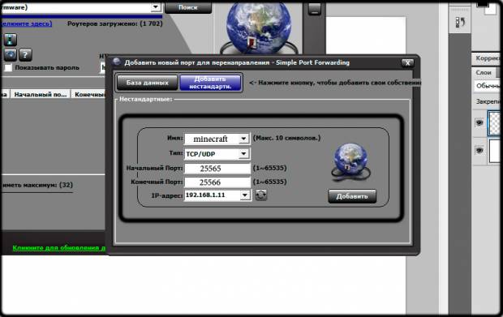Image resolution: width=503 pixels, height=317 pixels.
Task: Click the large globe logo at top
Action: [x=259, y=28]
